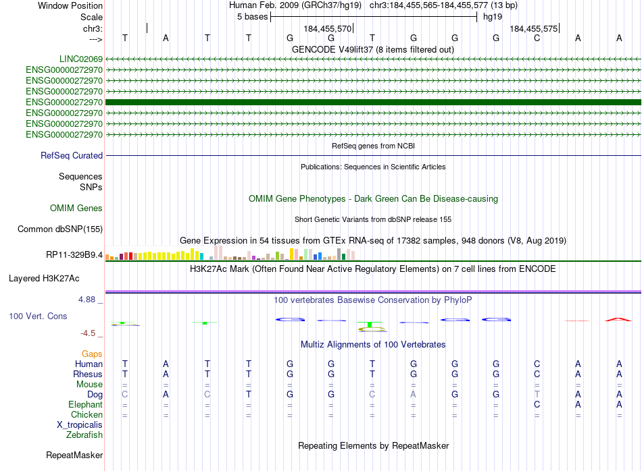Click the Gaps label in Multiz track
The image size is (642, 471).
coord(92,354)
